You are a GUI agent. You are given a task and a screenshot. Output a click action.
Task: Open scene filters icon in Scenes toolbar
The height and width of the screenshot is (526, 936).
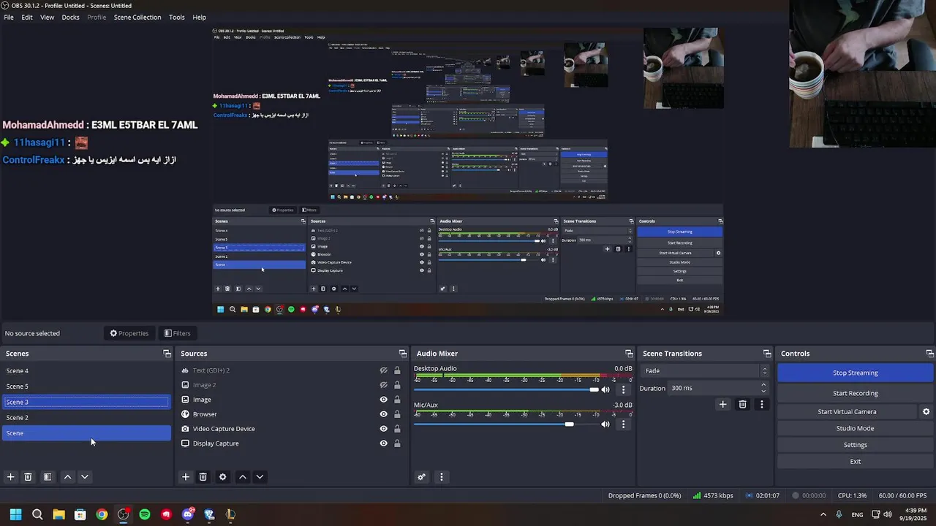pyautogui.click(x=48, y=477)
